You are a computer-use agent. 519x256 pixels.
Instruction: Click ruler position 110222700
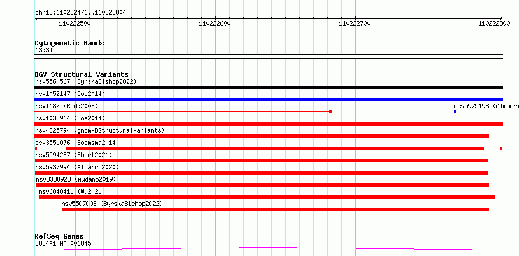click(x=355, y=23)
